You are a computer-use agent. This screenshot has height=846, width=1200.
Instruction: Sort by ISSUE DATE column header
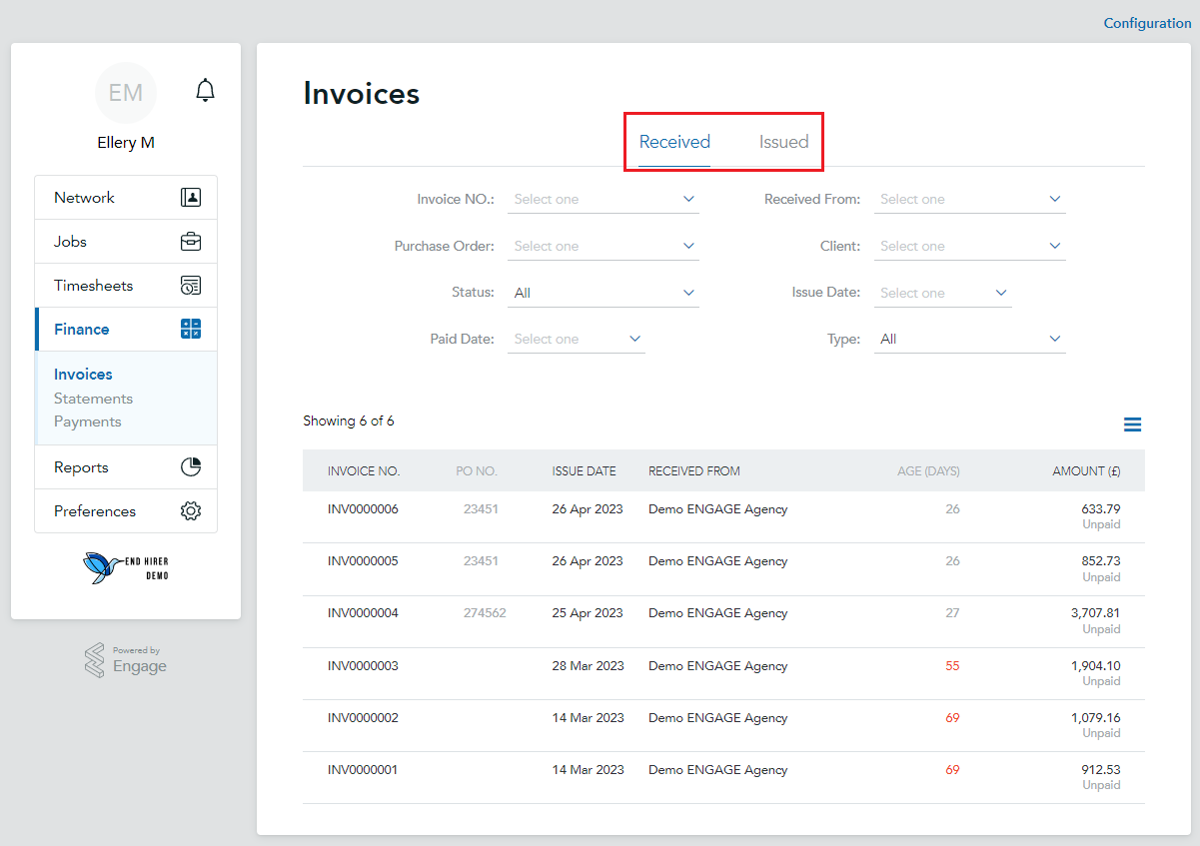585,471
